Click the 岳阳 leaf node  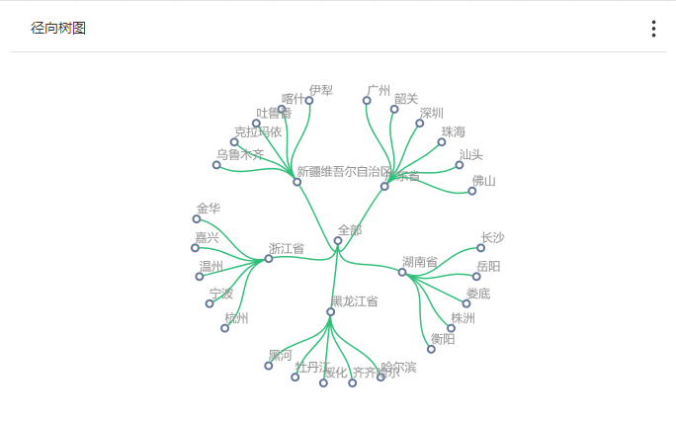click(476, 277)
